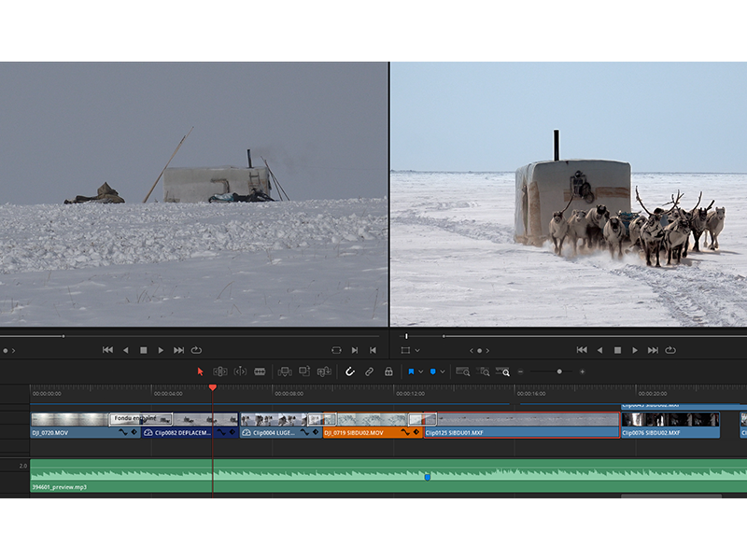
Task: Click speed change icon on Clip0082 clip
Action: click(148, 432)
